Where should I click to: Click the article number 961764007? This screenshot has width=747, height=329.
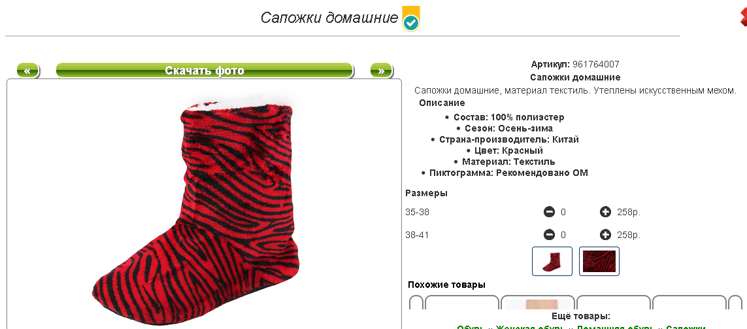tap(595, 64)
